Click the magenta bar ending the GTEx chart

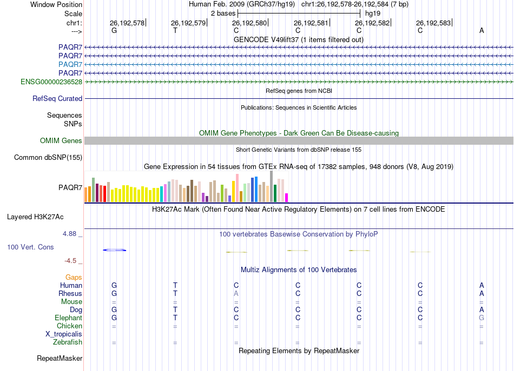click(x=287, y=198)
